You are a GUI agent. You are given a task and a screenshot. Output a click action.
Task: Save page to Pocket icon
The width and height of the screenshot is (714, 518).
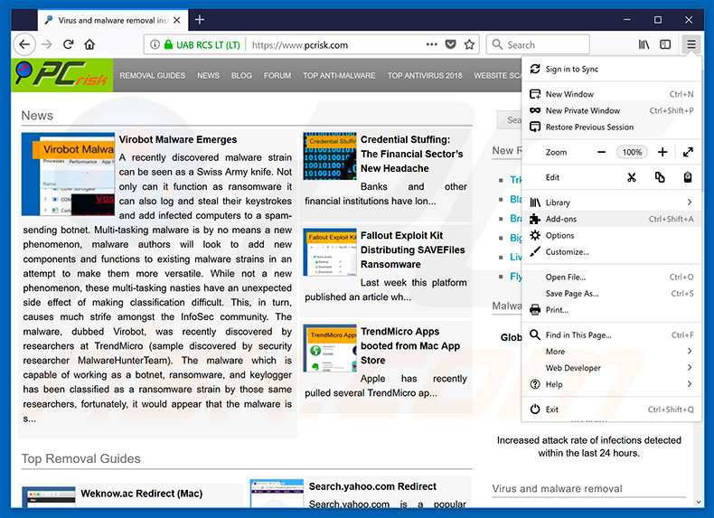click(450, 44)
